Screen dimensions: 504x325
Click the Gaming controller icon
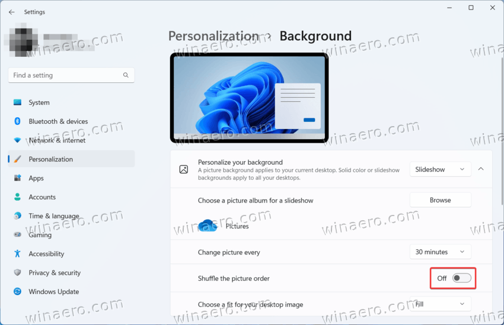17,235
